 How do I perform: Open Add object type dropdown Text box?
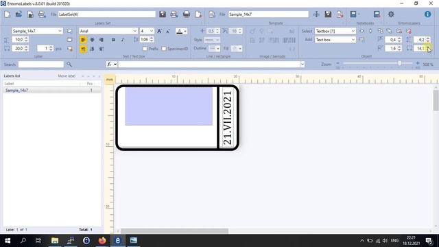pos(353,40)
